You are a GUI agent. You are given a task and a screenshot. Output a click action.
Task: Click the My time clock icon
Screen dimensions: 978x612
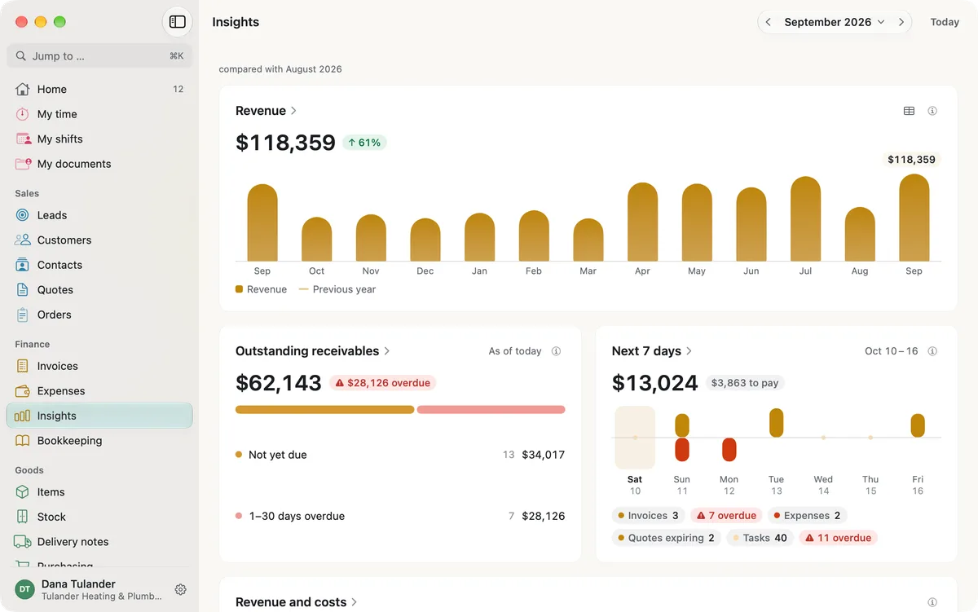point(23,114)
